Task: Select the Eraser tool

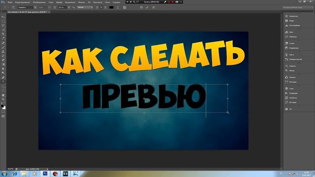Action: (3, 60)
